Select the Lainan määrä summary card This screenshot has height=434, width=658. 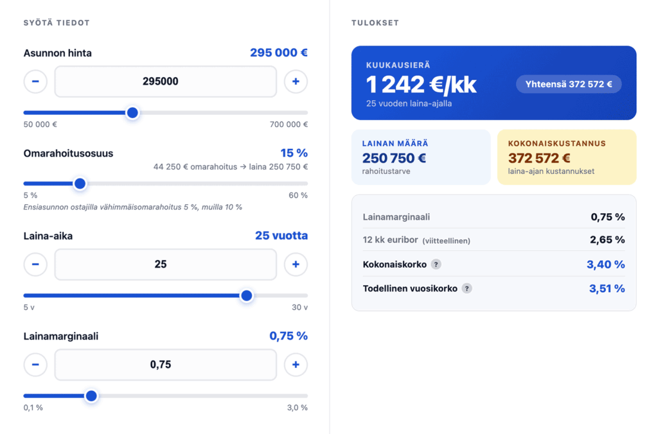coord(420,157)
